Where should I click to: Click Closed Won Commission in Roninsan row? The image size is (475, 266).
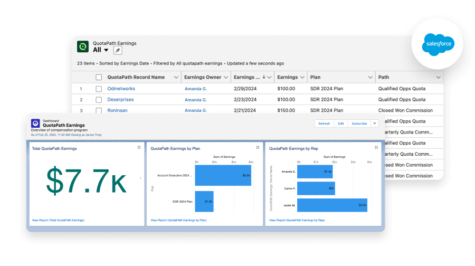click(405, 111)
